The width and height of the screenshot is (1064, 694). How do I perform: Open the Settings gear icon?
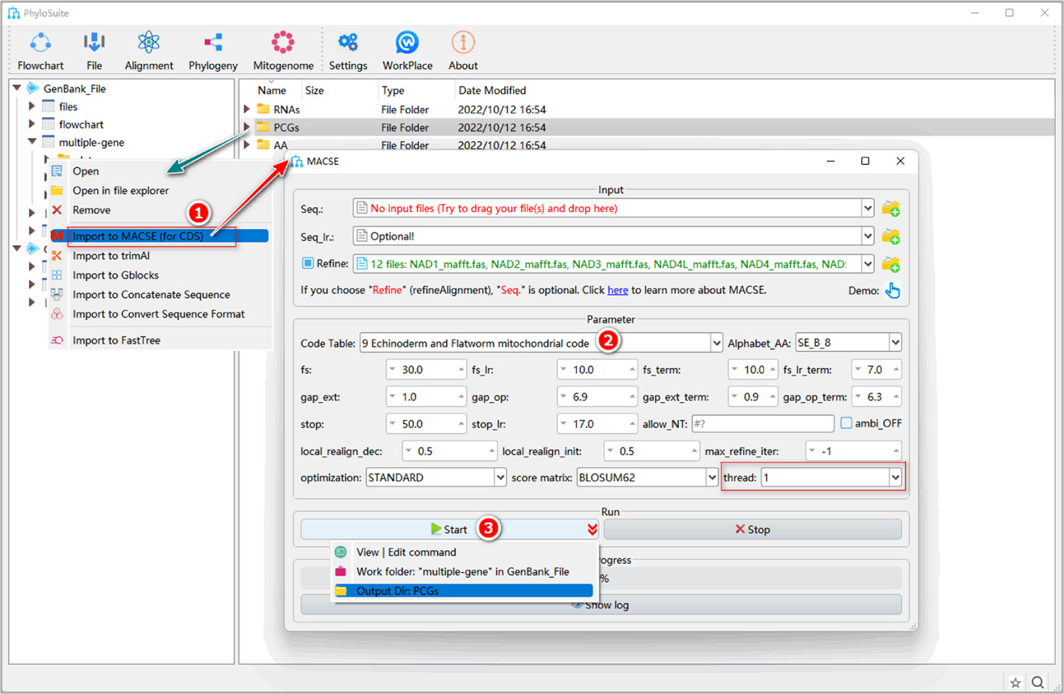pyautogui.click(x=348, y=43)
